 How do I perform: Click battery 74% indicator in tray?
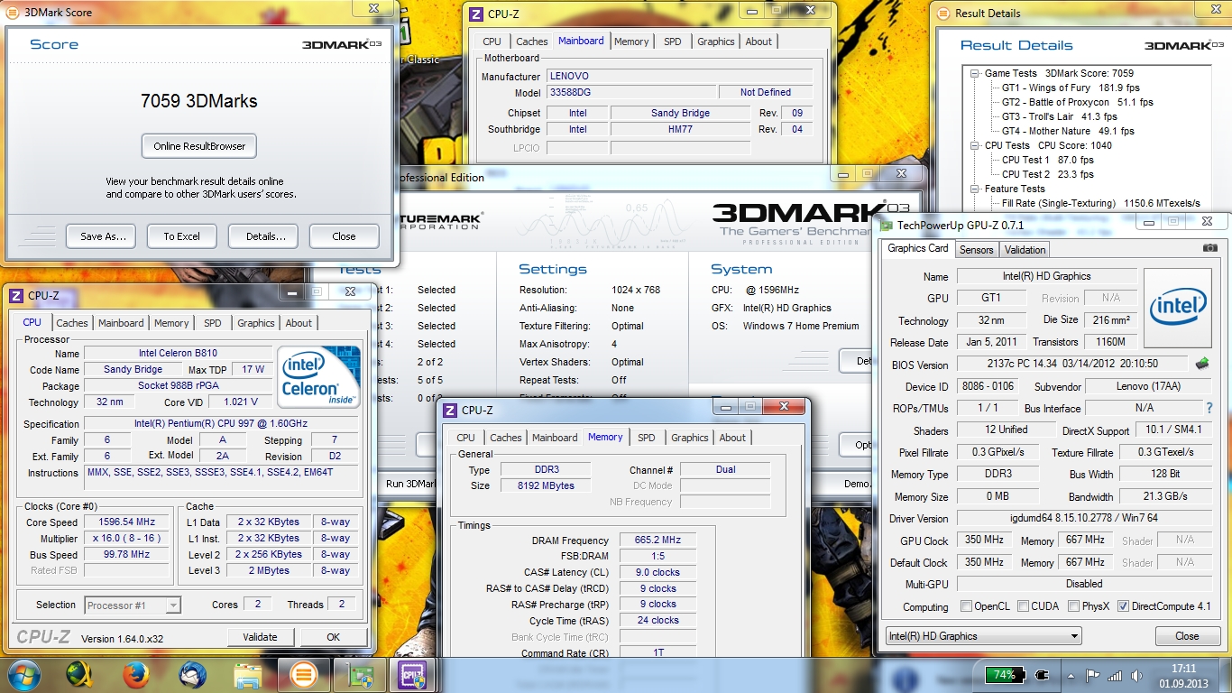click(1005, 674)
